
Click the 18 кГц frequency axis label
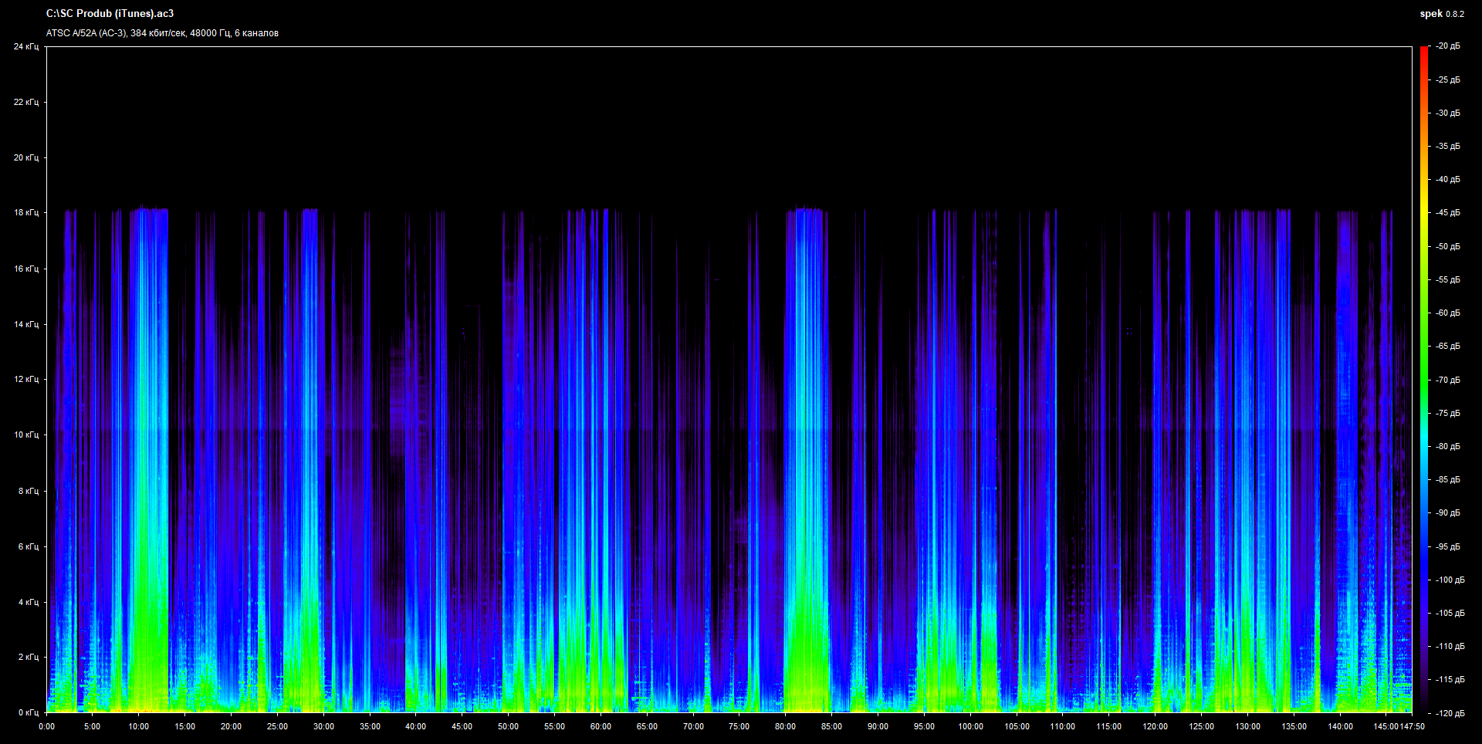pyautogui.click(x=25, y=212)
